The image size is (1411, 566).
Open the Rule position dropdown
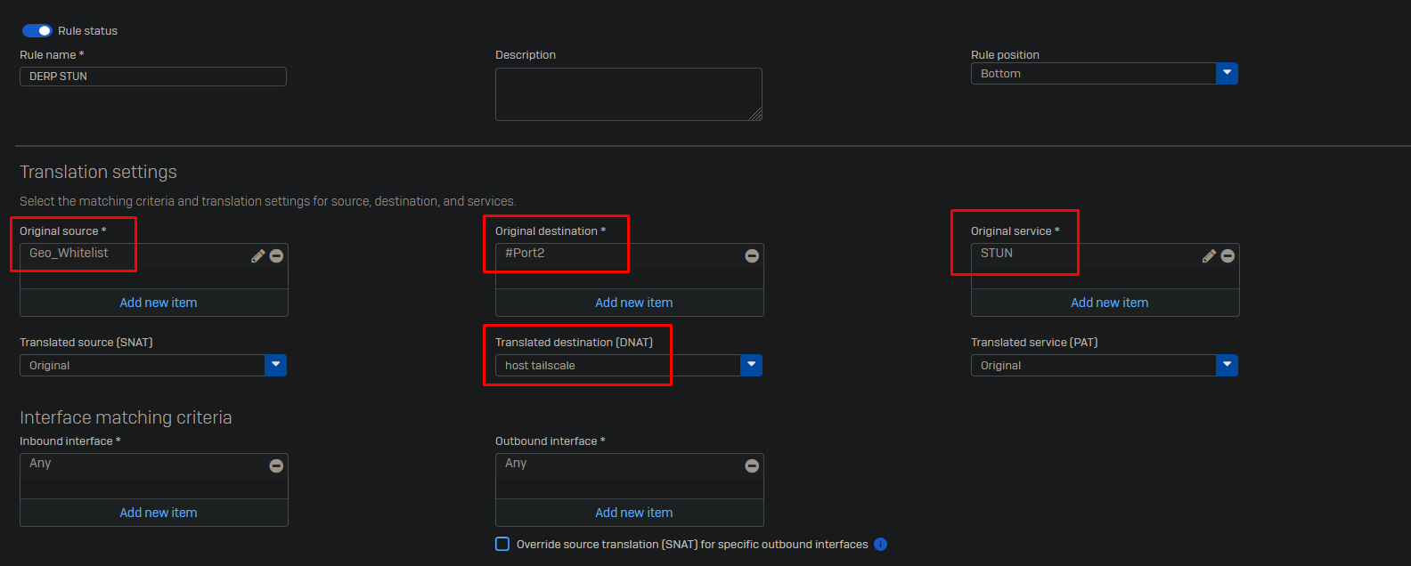(x=1227, y=74)
